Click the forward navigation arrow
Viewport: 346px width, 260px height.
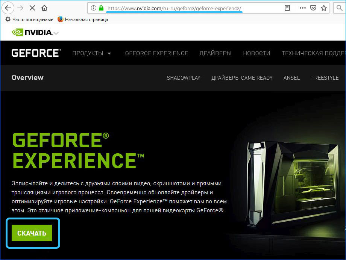tap(20, 8)
